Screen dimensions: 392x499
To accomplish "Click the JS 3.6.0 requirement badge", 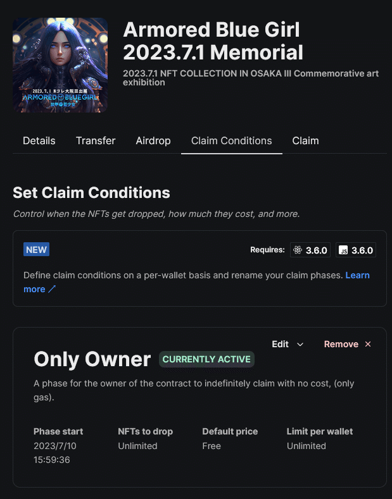I will tap(356, 250).
